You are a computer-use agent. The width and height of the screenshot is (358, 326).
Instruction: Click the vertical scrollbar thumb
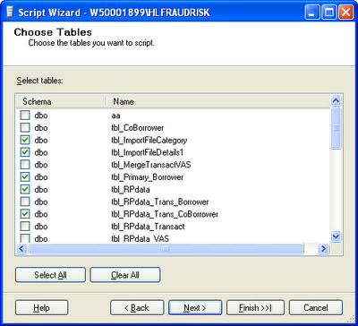pyautogui.click(x=336, y=128)
